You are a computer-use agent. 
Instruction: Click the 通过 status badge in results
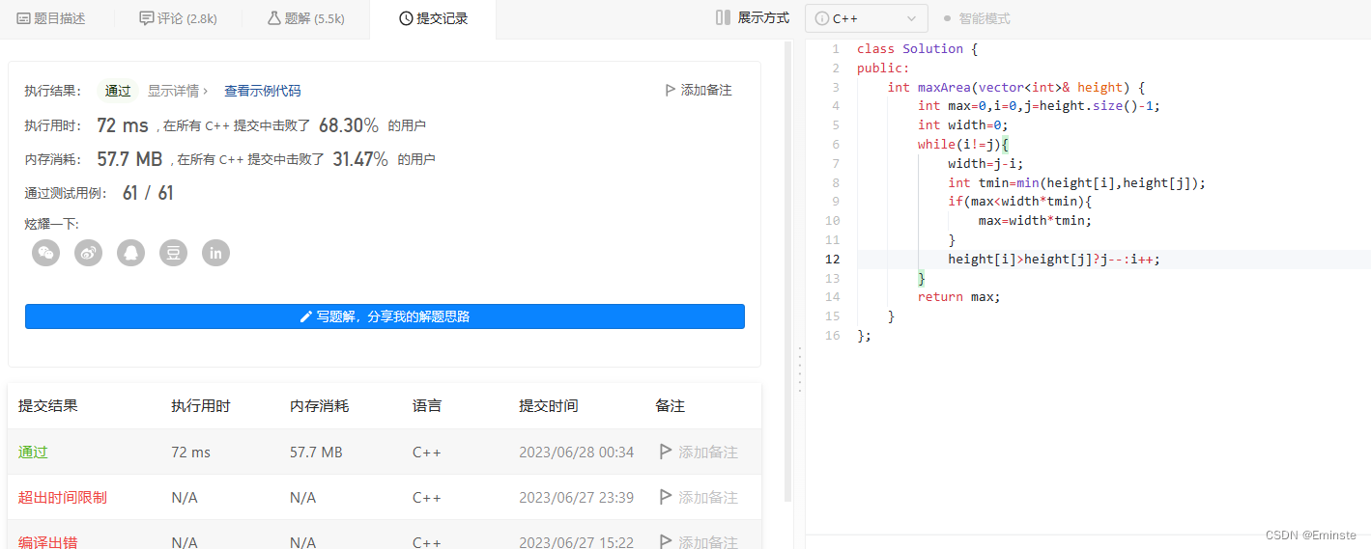coord(118,91)
